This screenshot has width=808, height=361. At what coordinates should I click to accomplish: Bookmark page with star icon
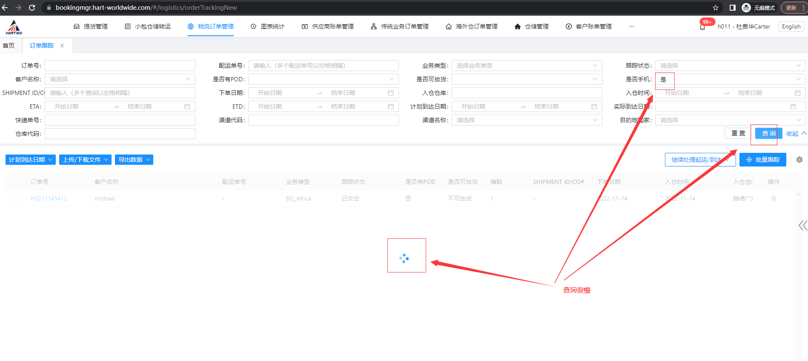715,8
